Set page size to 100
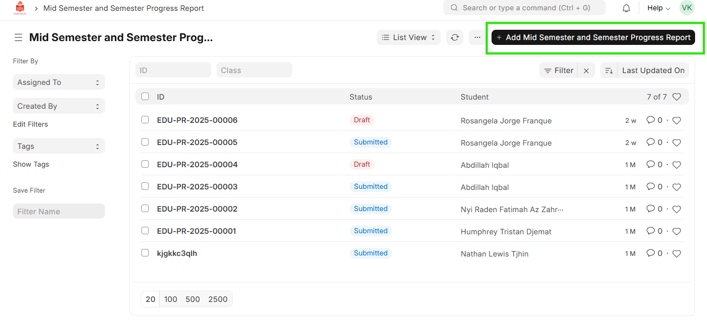The image size is (707, 329). (171, 299)
